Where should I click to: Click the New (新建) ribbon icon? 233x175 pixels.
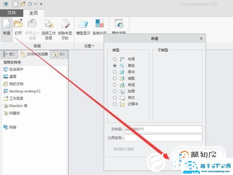(7, 24)
